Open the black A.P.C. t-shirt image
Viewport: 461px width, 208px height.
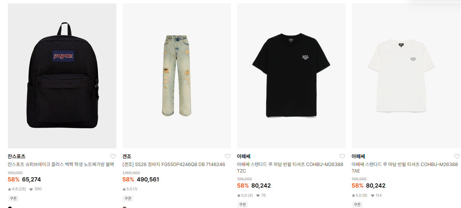[x=291, y=76]
